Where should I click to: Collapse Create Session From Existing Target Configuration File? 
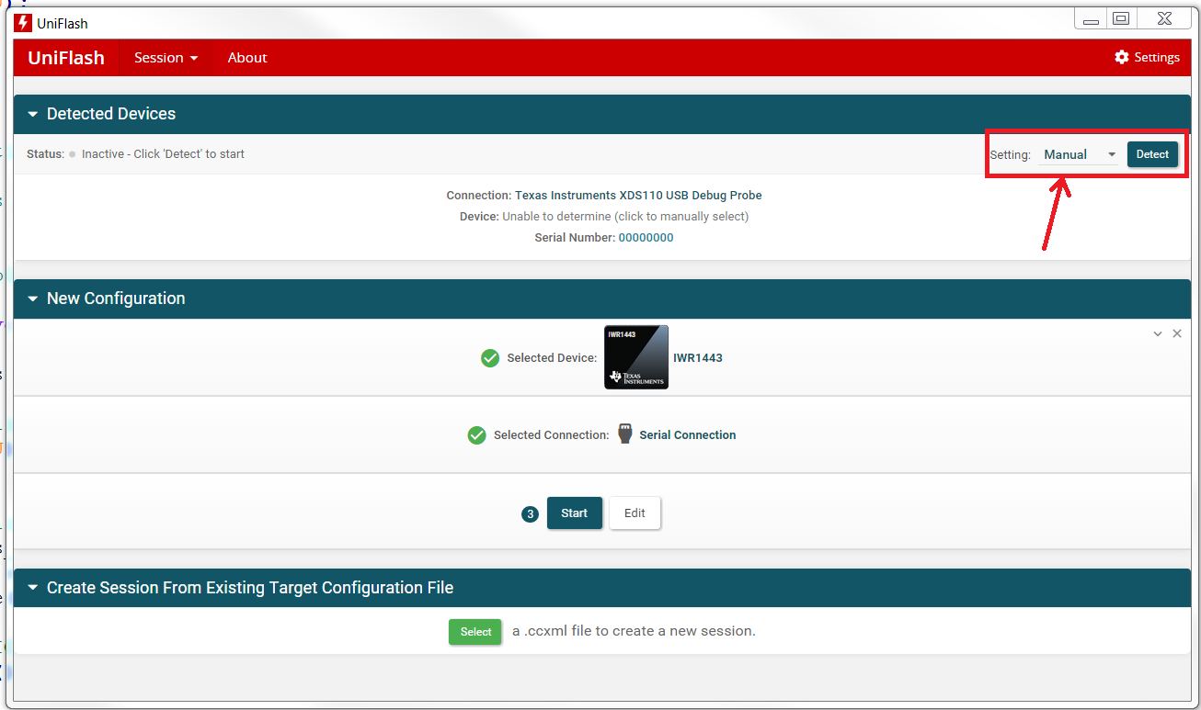(x=33, y=589)
